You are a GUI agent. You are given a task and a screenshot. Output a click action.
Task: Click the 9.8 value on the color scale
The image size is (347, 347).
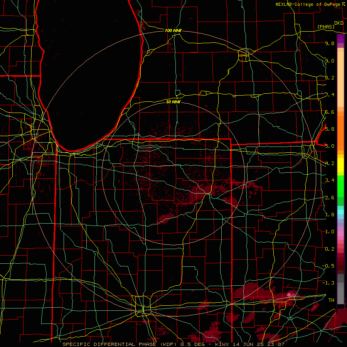point(330,43)
